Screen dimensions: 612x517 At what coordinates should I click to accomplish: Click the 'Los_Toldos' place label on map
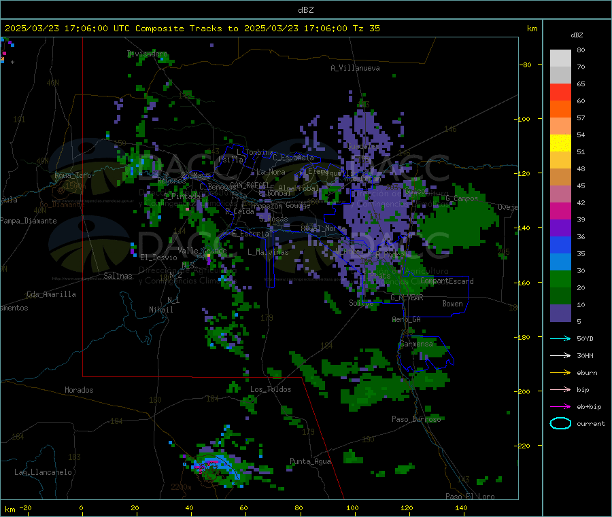[271, 389]
